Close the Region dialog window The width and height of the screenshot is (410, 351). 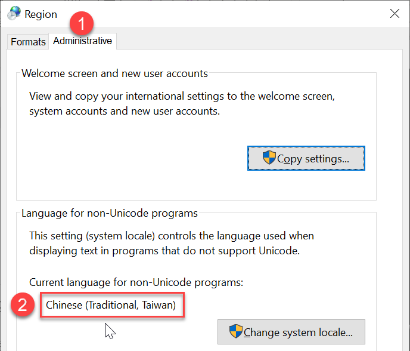point(395,14)
